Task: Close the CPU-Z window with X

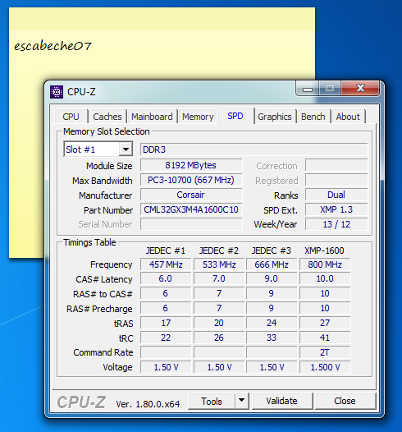Action: [360, 89]
